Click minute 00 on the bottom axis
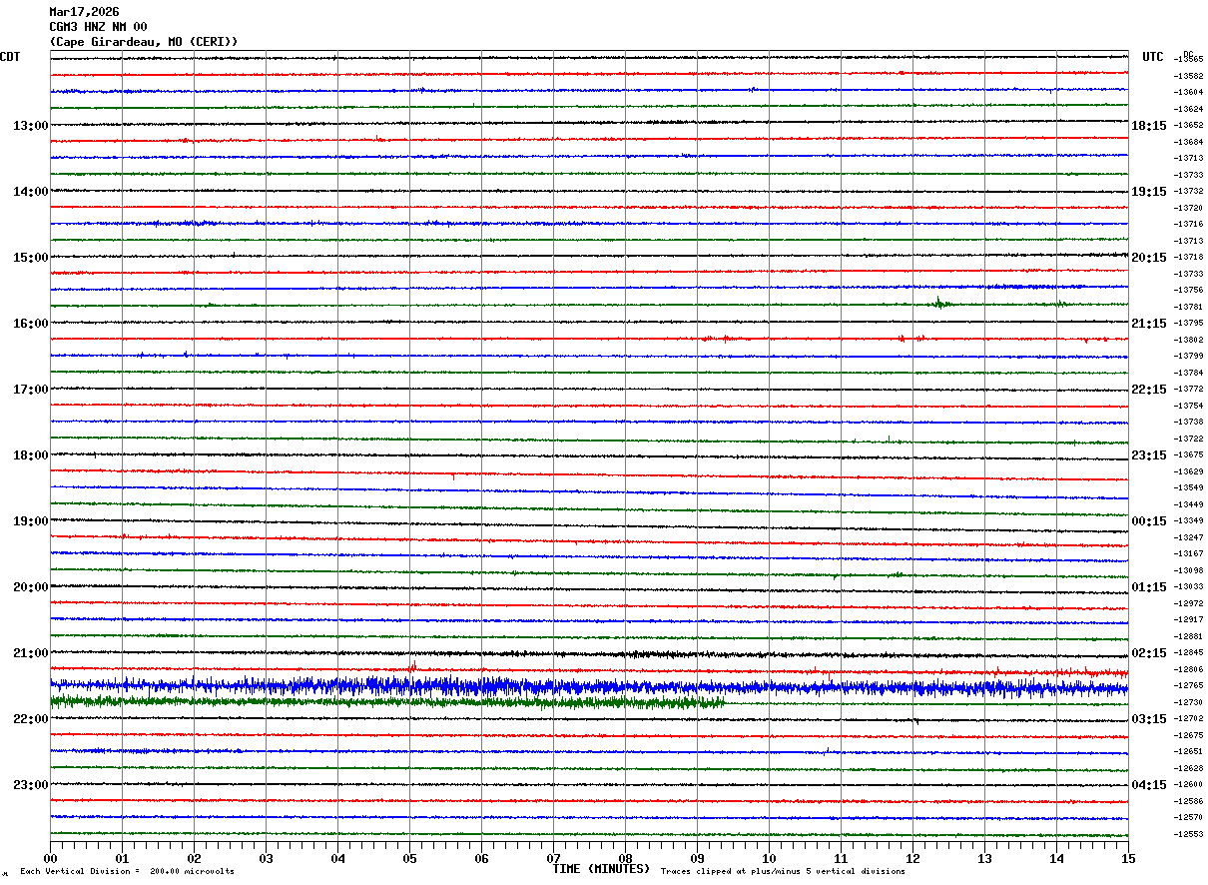The height and width of the screenshot is (885, 1208). [x=51, y=858]
